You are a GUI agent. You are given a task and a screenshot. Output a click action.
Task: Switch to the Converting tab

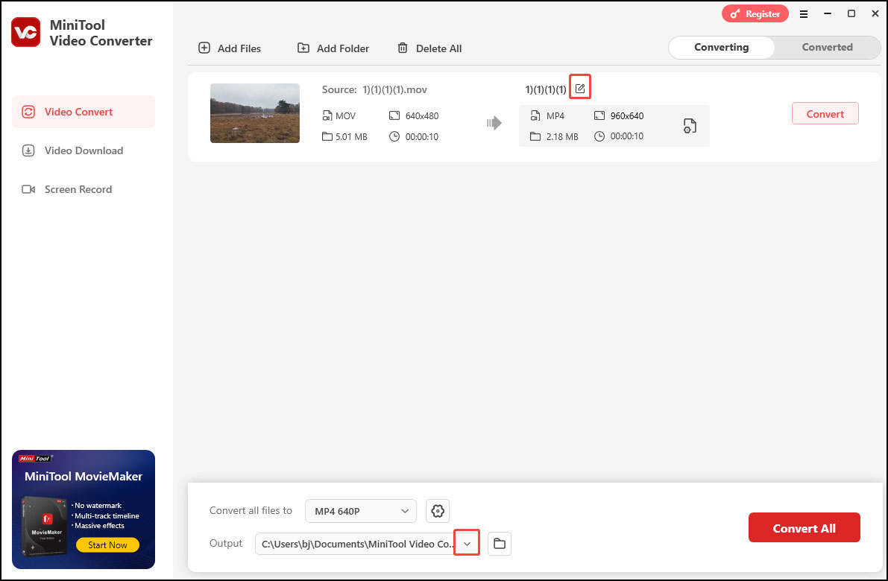tap(721, 48)
